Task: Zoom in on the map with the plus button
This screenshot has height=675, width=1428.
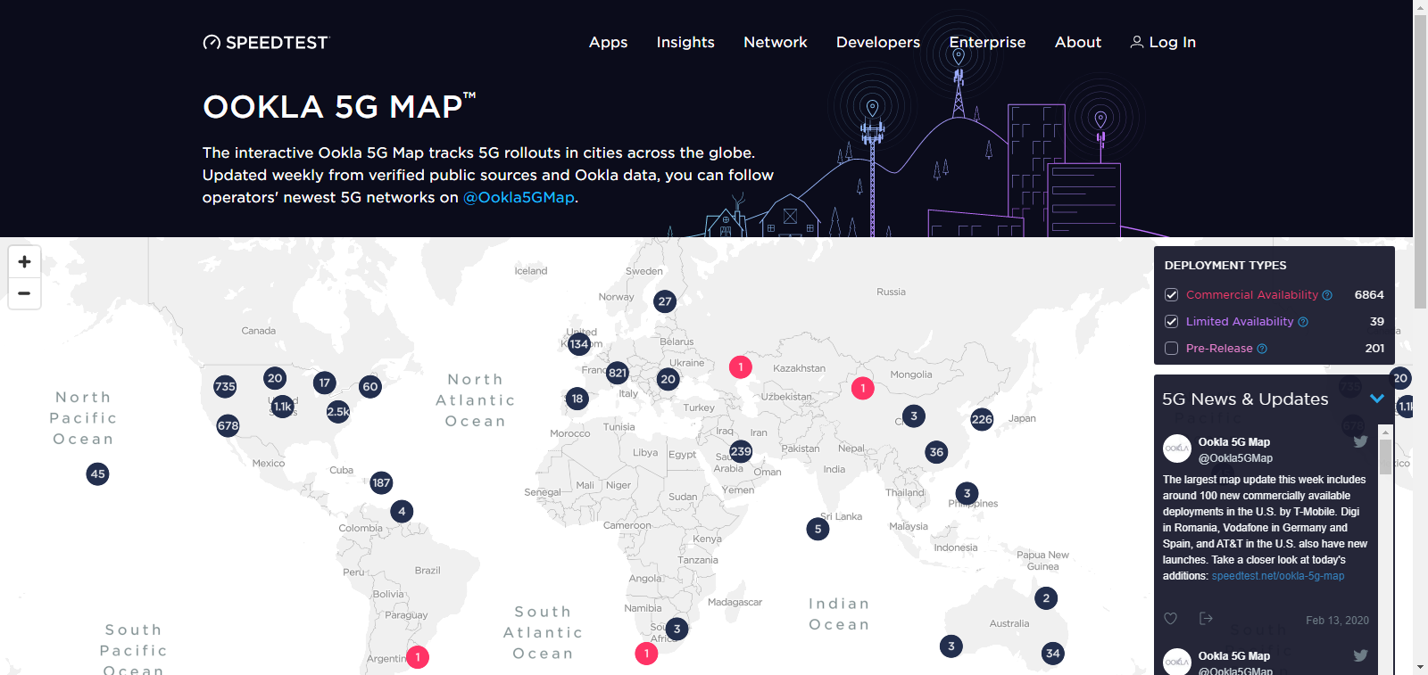Action: (24, 261)
